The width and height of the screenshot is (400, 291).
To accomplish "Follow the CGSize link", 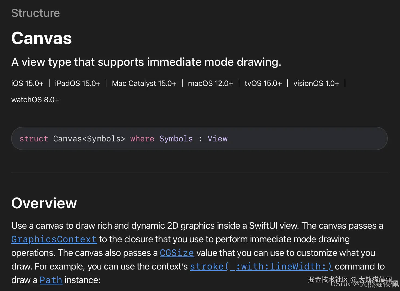I will pos(177,253).
